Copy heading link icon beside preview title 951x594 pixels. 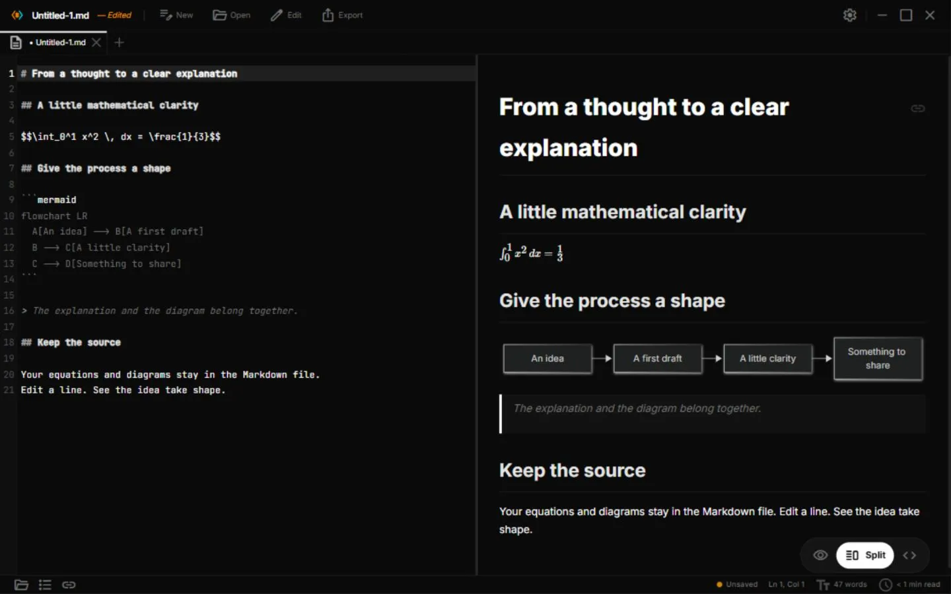[x=918, y=108]
